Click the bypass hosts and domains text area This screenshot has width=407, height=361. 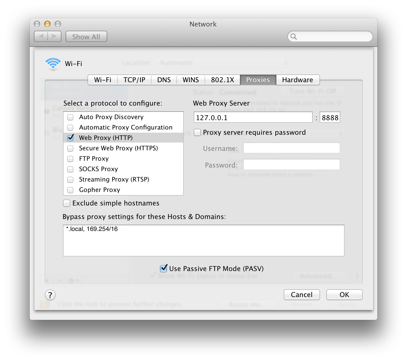tap(204, 241)
